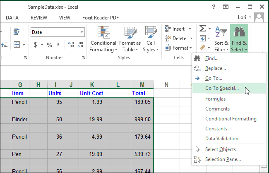
Task: Click the AutoSum sigma icon
Action: 203,29
